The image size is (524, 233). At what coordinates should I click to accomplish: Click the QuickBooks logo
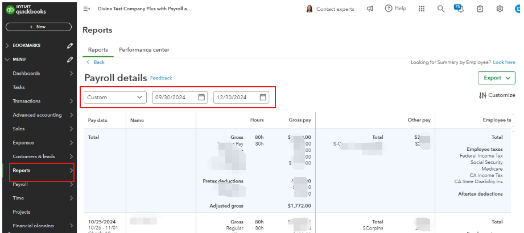[x=26, y=10]
